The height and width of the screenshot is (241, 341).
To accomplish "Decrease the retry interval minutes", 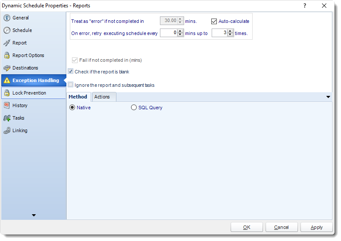I will (x=180, y=35).
